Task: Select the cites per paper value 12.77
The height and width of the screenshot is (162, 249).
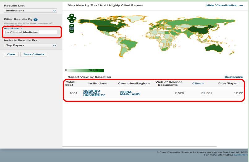Action: [238, 93]
